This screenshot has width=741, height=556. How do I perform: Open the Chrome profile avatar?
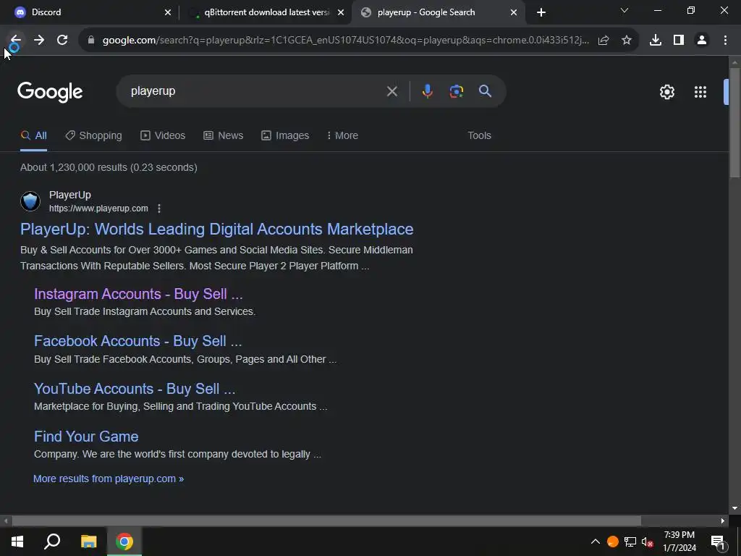pyautogui.click(x=702, y=41)
